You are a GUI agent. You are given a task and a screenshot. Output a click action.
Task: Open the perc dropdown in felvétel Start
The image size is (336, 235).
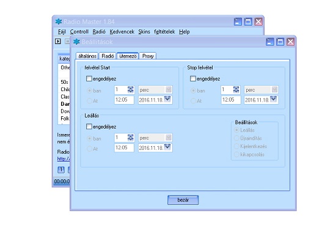169,89
